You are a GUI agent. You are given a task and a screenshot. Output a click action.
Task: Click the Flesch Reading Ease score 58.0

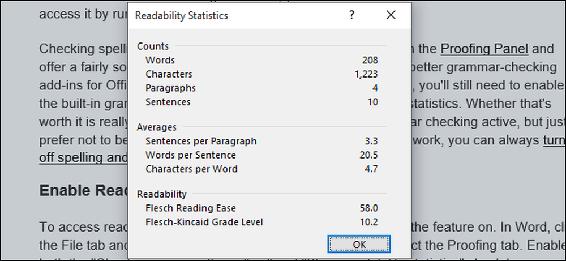pos(368,208)
